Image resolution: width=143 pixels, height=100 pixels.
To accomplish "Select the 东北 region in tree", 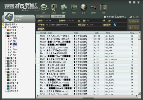I will [x=15, y=55].
